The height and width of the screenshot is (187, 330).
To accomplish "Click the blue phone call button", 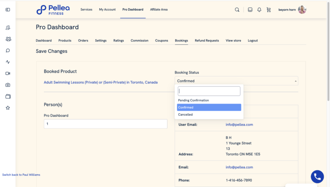I will pyautogui.click(x=318, y=177).
